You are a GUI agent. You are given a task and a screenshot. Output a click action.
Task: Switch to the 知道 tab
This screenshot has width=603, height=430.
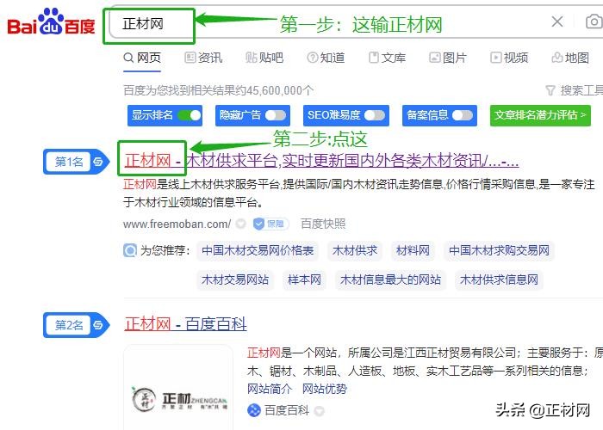click(x=326, y=58)
